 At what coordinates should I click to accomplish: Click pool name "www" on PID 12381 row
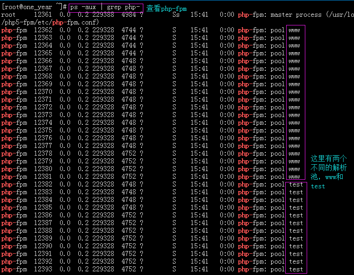[294, 177]
